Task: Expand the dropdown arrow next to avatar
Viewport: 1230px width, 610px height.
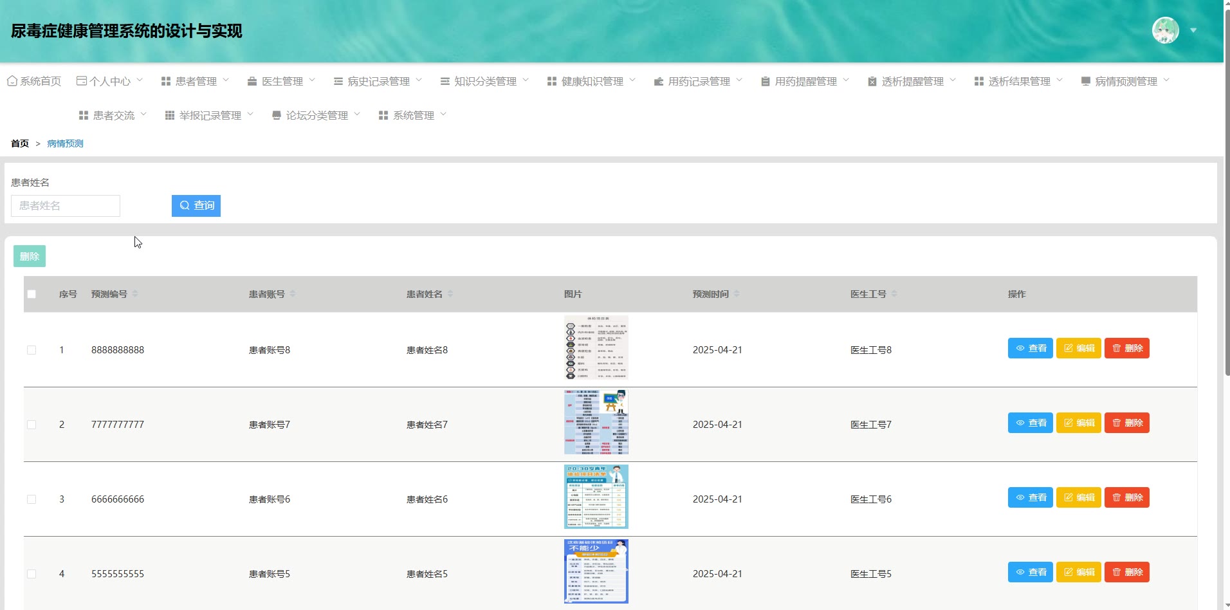Action: click(1193, 30)
